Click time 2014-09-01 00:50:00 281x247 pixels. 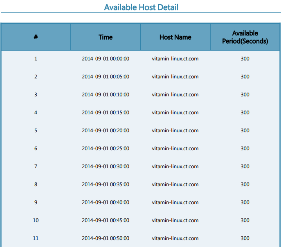click(x=106, y=238)
